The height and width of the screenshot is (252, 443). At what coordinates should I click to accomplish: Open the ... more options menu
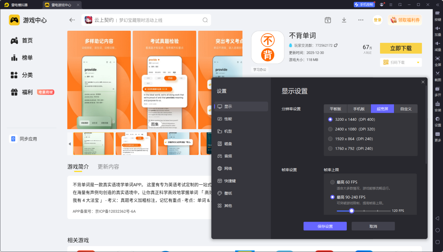(361, 20)
